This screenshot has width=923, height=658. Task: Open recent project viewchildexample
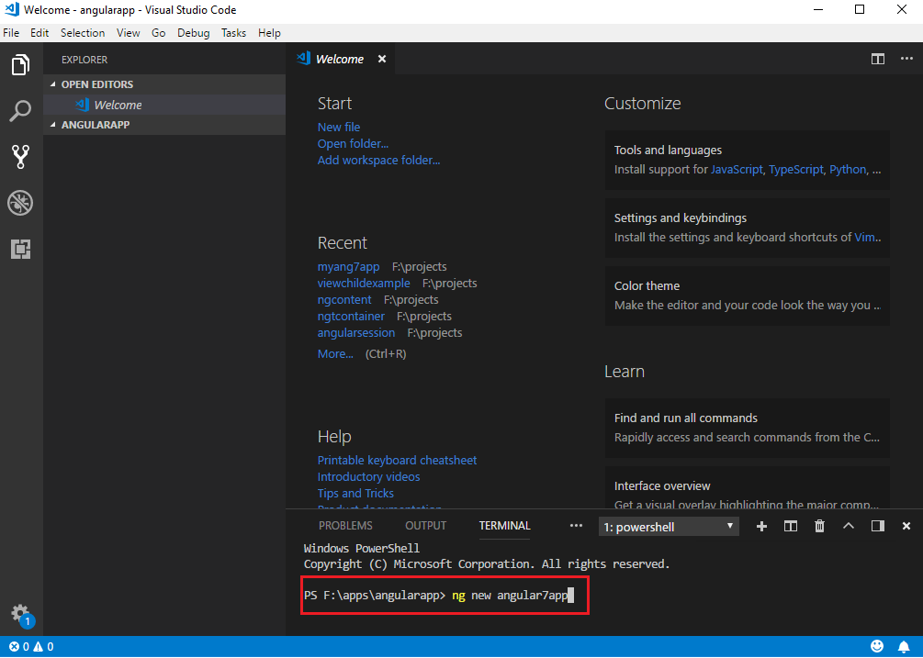point(364,284)
